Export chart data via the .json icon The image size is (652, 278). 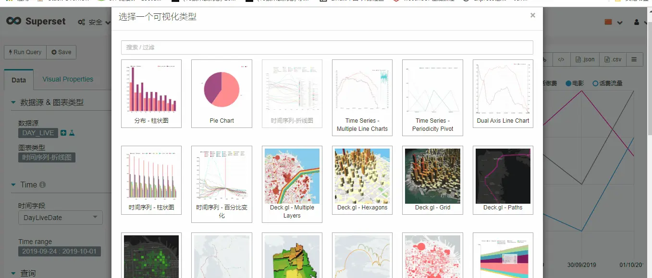click(x=585, y=59)
